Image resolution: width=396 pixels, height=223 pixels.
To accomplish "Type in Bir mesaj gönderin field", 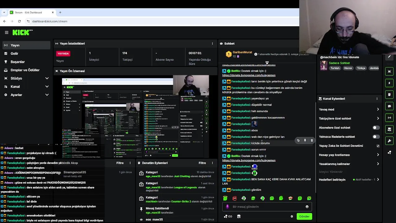I will point(267,207).
